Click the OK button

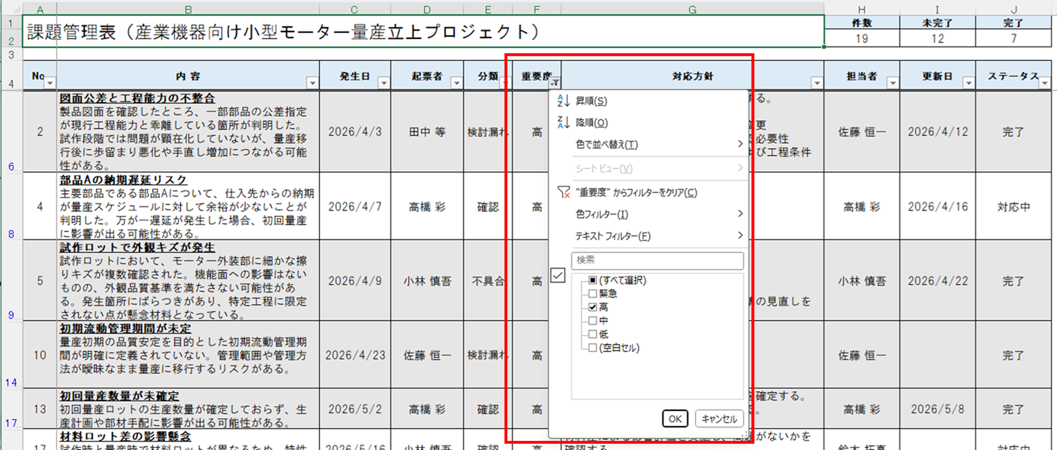point(674,418)
